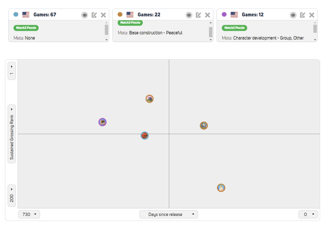Open the 0 value dropdown at bottom right
The width and height of the screenshot is (327, 228).
coord(308,214)
